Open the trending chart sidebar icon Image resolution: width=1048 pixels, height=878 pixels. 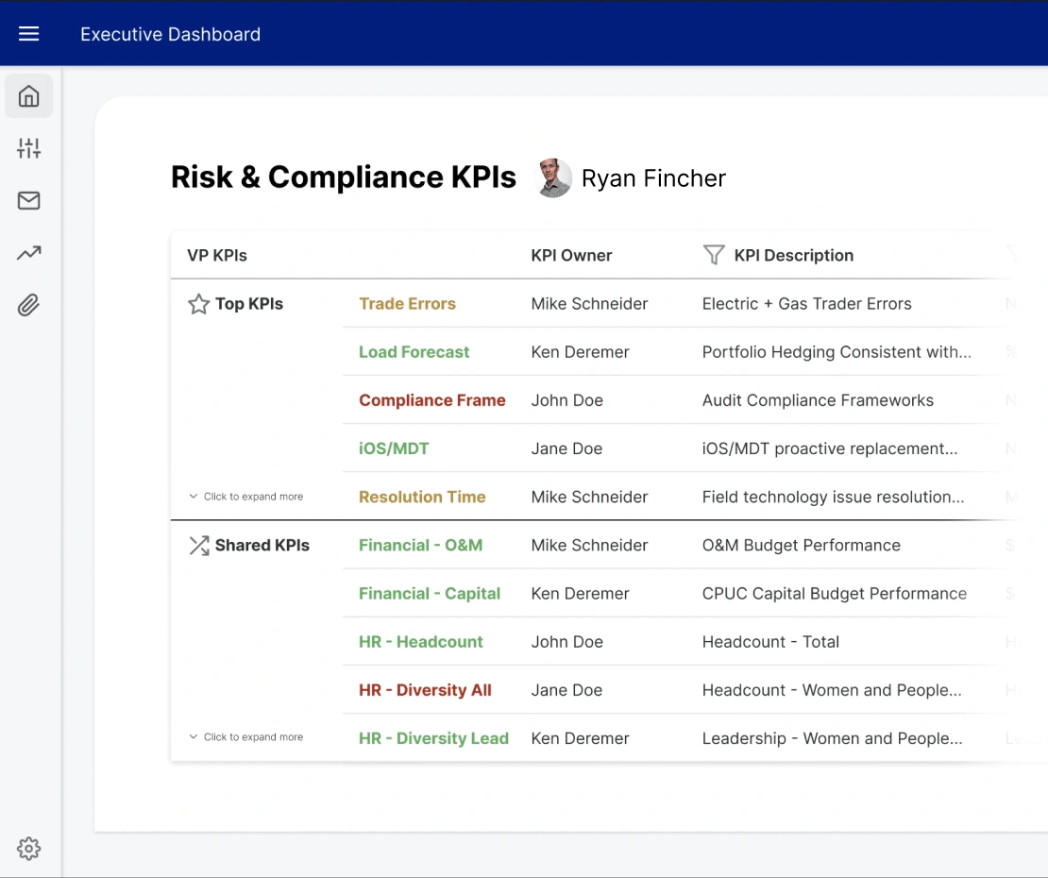29,253
